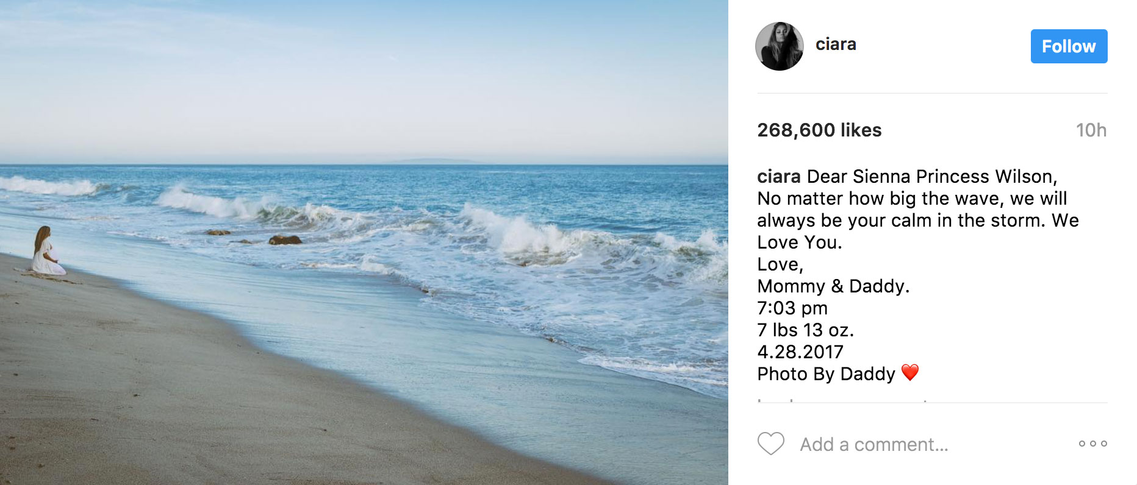Viewport: 1137px width, 485px height.
Task: Click the dark rocks in the surf
Action: click(x=284, y=240)
